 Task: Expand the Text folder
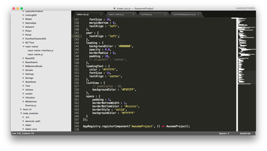23,86
